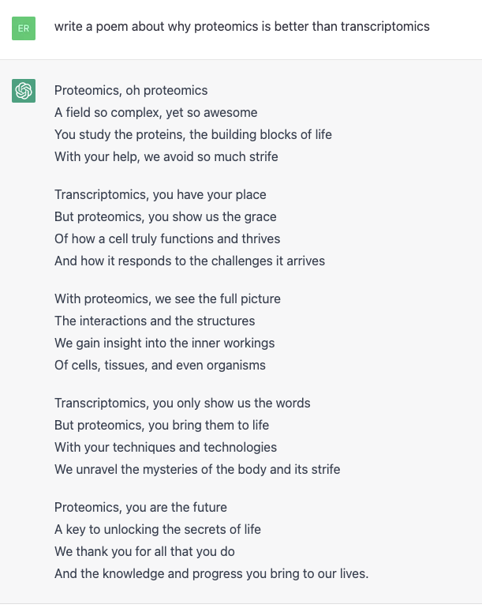The width and height of the screenshot is (482, 612).
Task: Click the green ER user avatar
Action: click(x=24, y=28)
